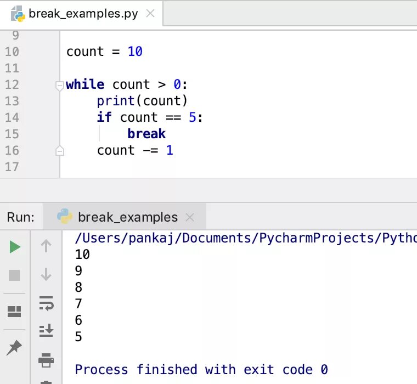Stop the running process
This screenshot has width=417, height=384.
coord(14,275)
